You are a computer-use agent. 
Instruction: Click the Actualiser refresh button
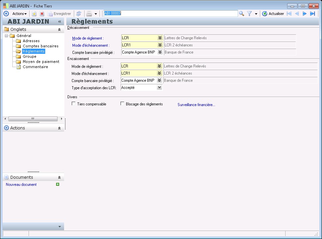[x=273, y=14]
